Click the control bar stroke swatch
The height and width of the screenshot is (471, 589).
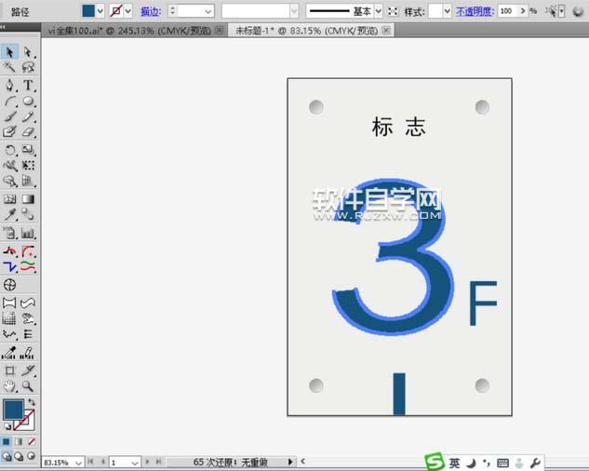pyautogui.click(x=116, y=11)
